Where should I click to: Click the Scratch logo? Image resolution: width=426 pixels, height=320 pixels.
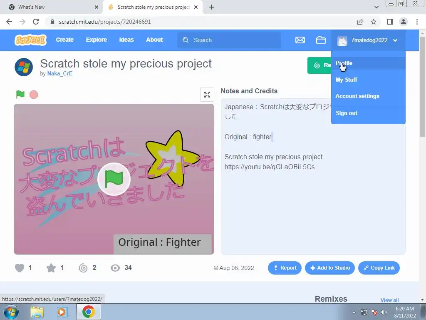click(x=30, y=40)
